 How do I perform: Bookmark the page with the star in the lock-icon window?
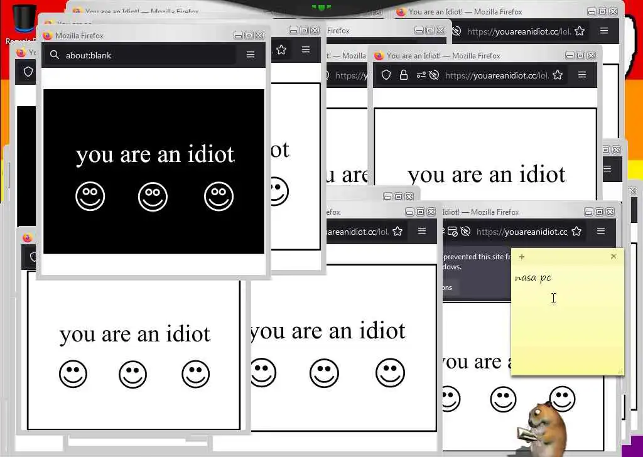click(558, 75)
